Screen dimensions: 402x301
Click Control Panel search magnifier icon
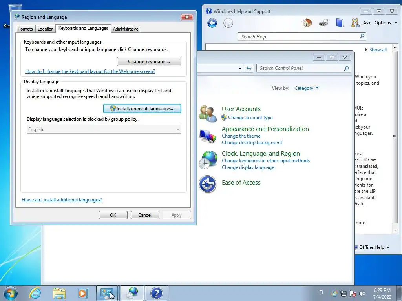pyautogui.click(x=346, y=68)
